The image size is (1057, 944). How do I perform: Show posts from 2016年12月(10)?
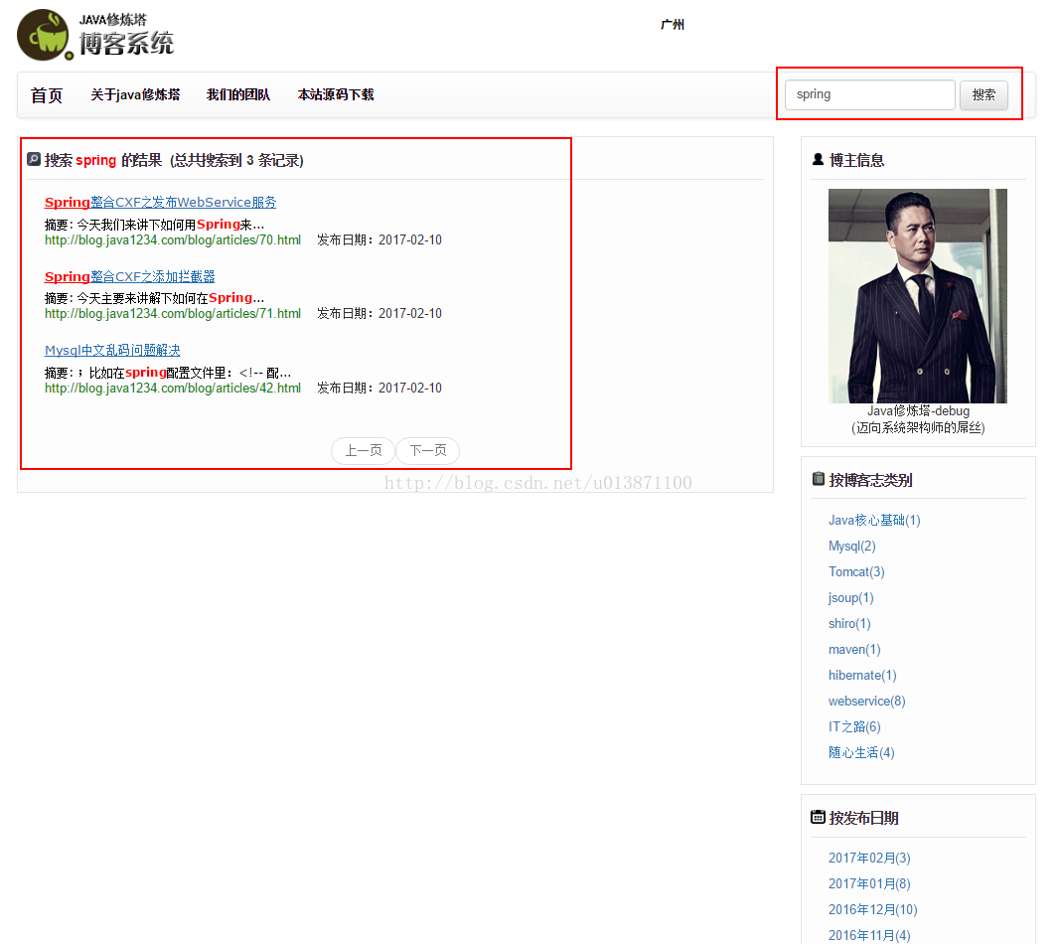(x=873, y=909)
